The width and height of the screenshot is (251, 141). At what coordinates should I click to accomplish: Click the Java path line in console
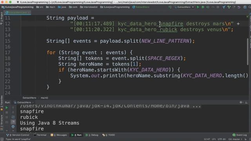click(111, 106)
